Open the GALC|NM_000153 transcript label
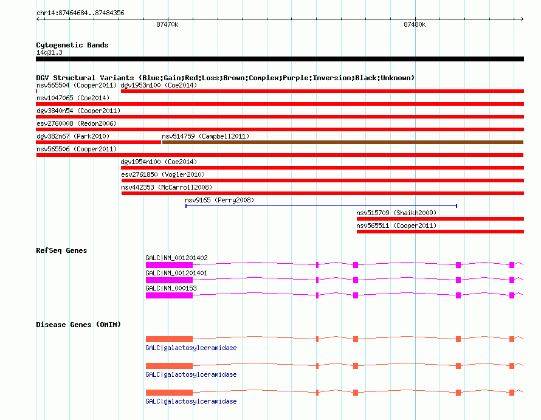Screen dimensions: 541x420 click(171, 288)
